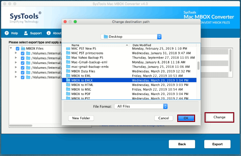Uncheck the third /Volumes/Internal checkbox
Screen dimensions: 241x156
tap(22, 63)
